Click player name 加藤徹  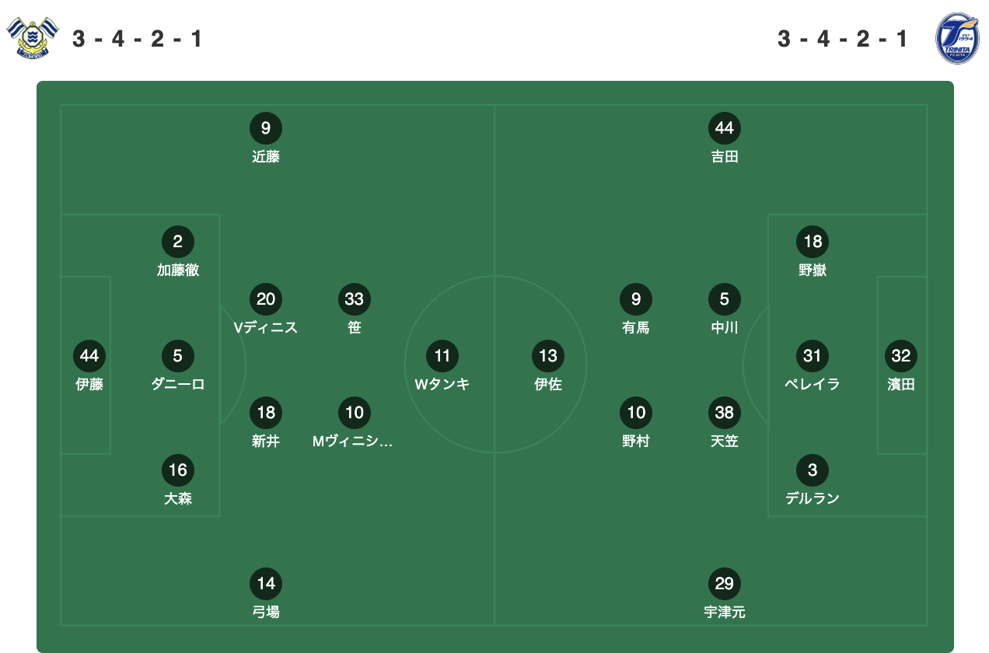click(x=178, y=271)
